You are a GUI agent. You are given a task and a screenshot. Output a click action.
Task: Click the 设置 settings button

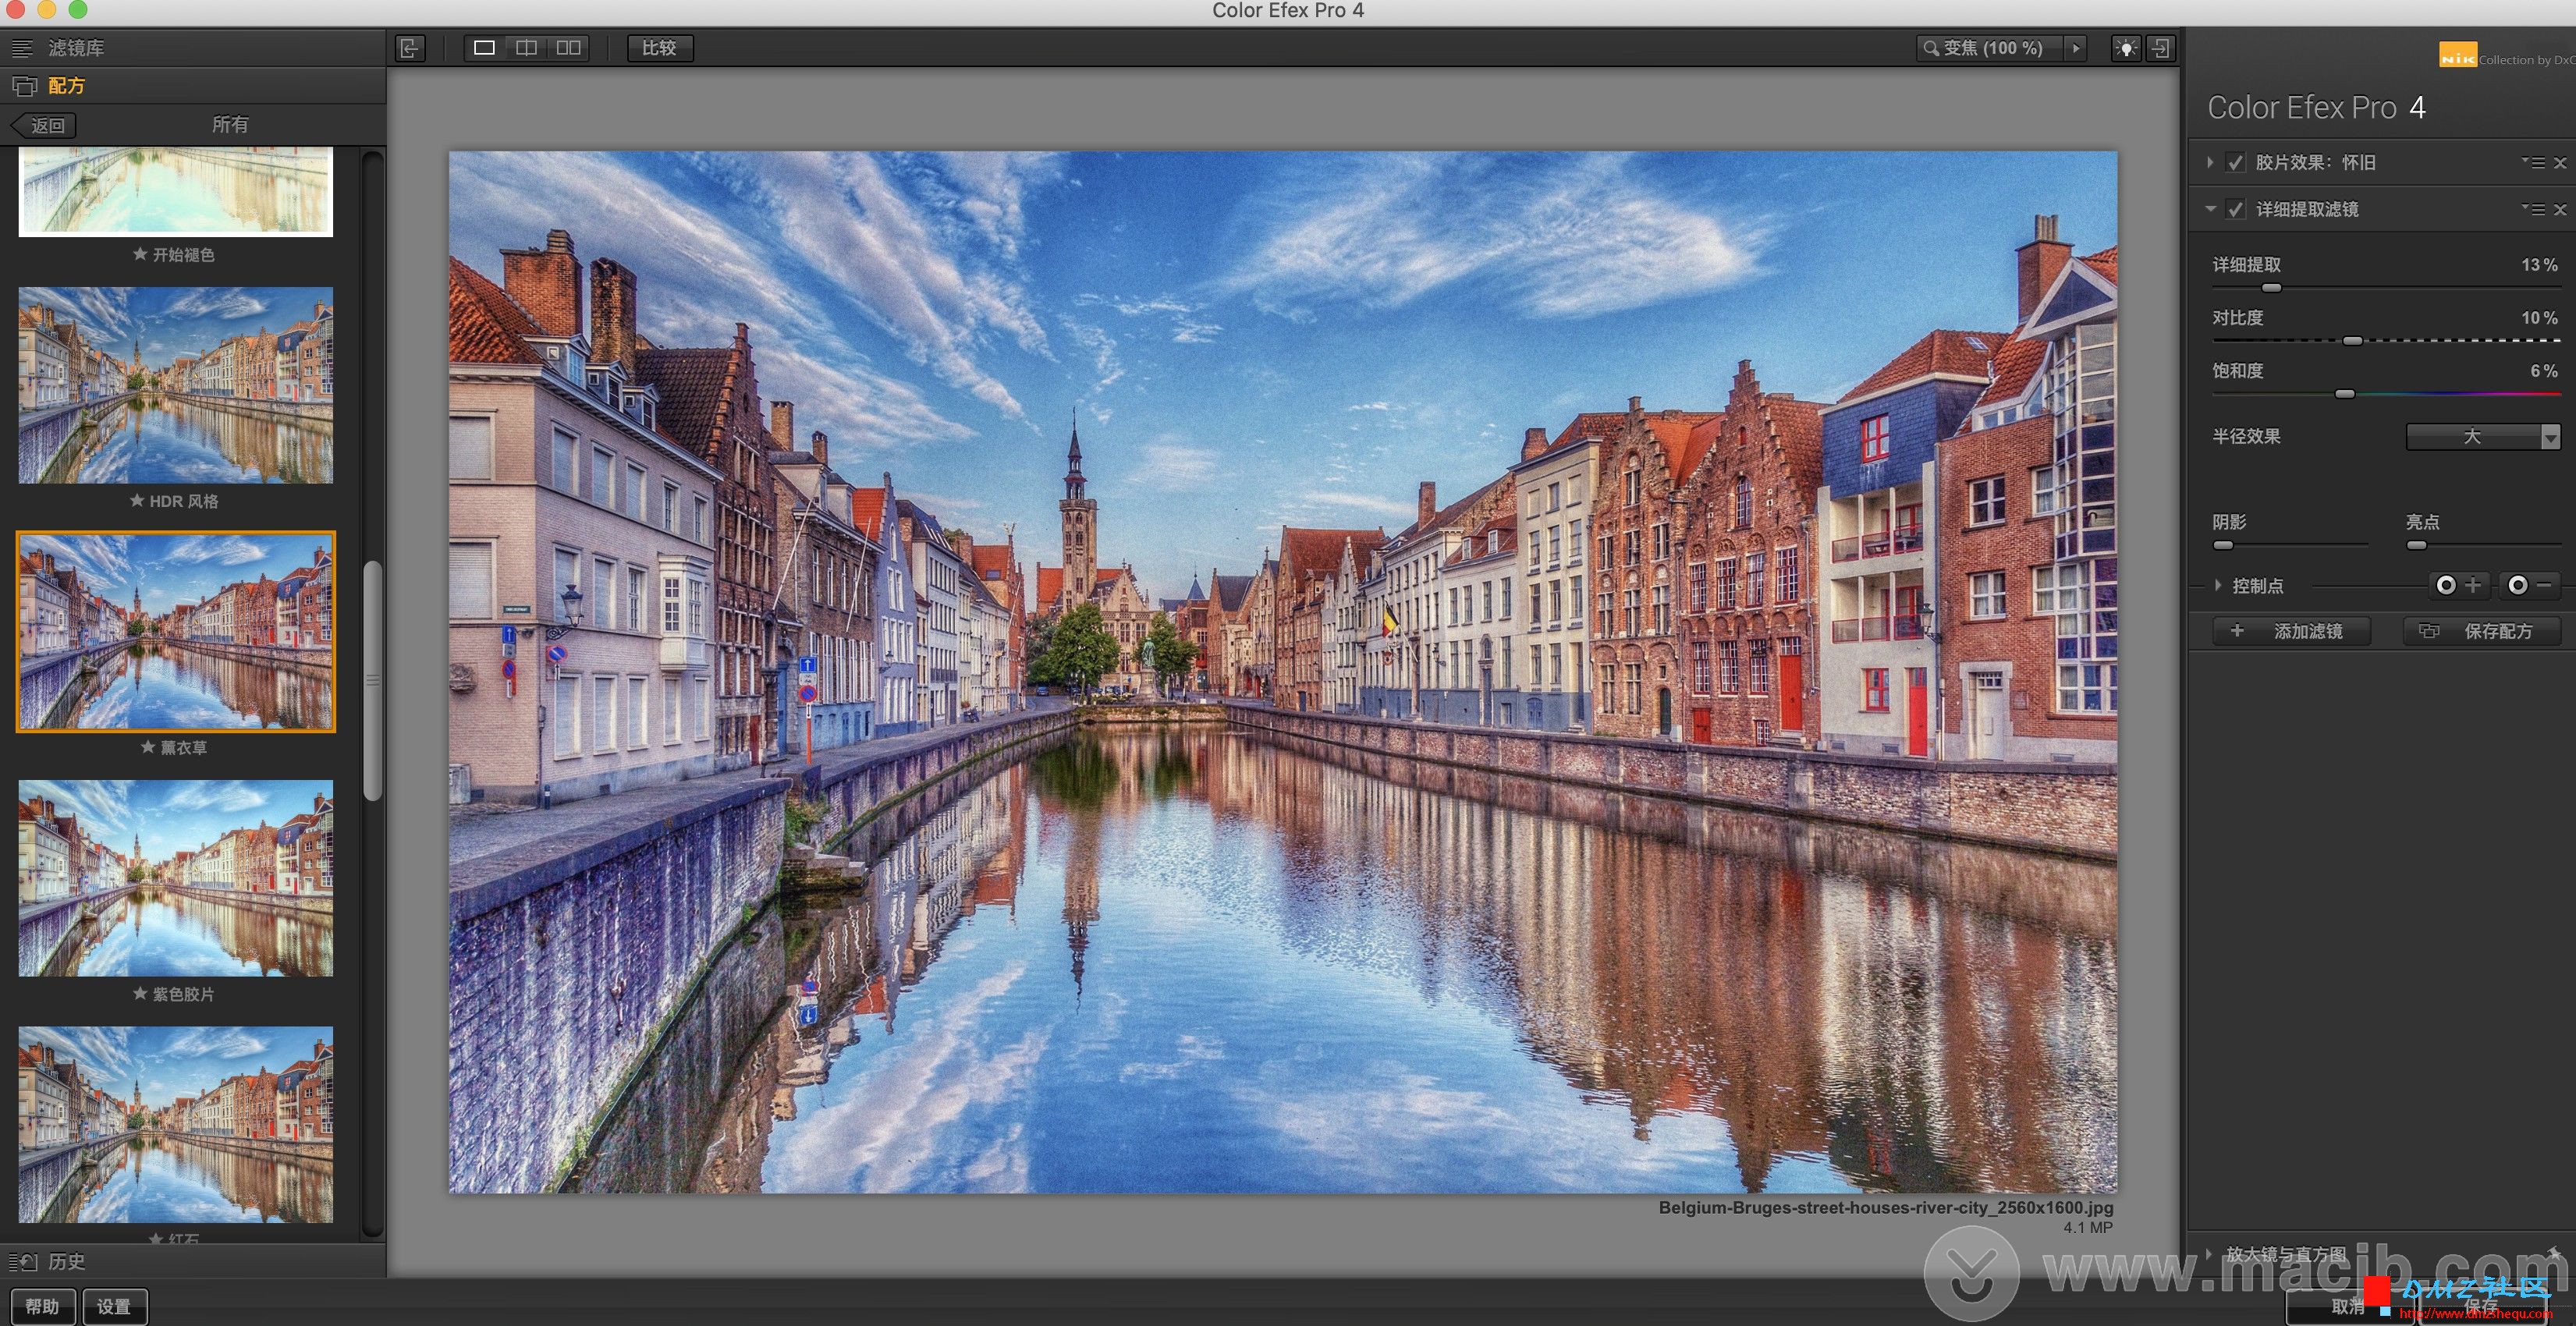[x=114, y=1306]
